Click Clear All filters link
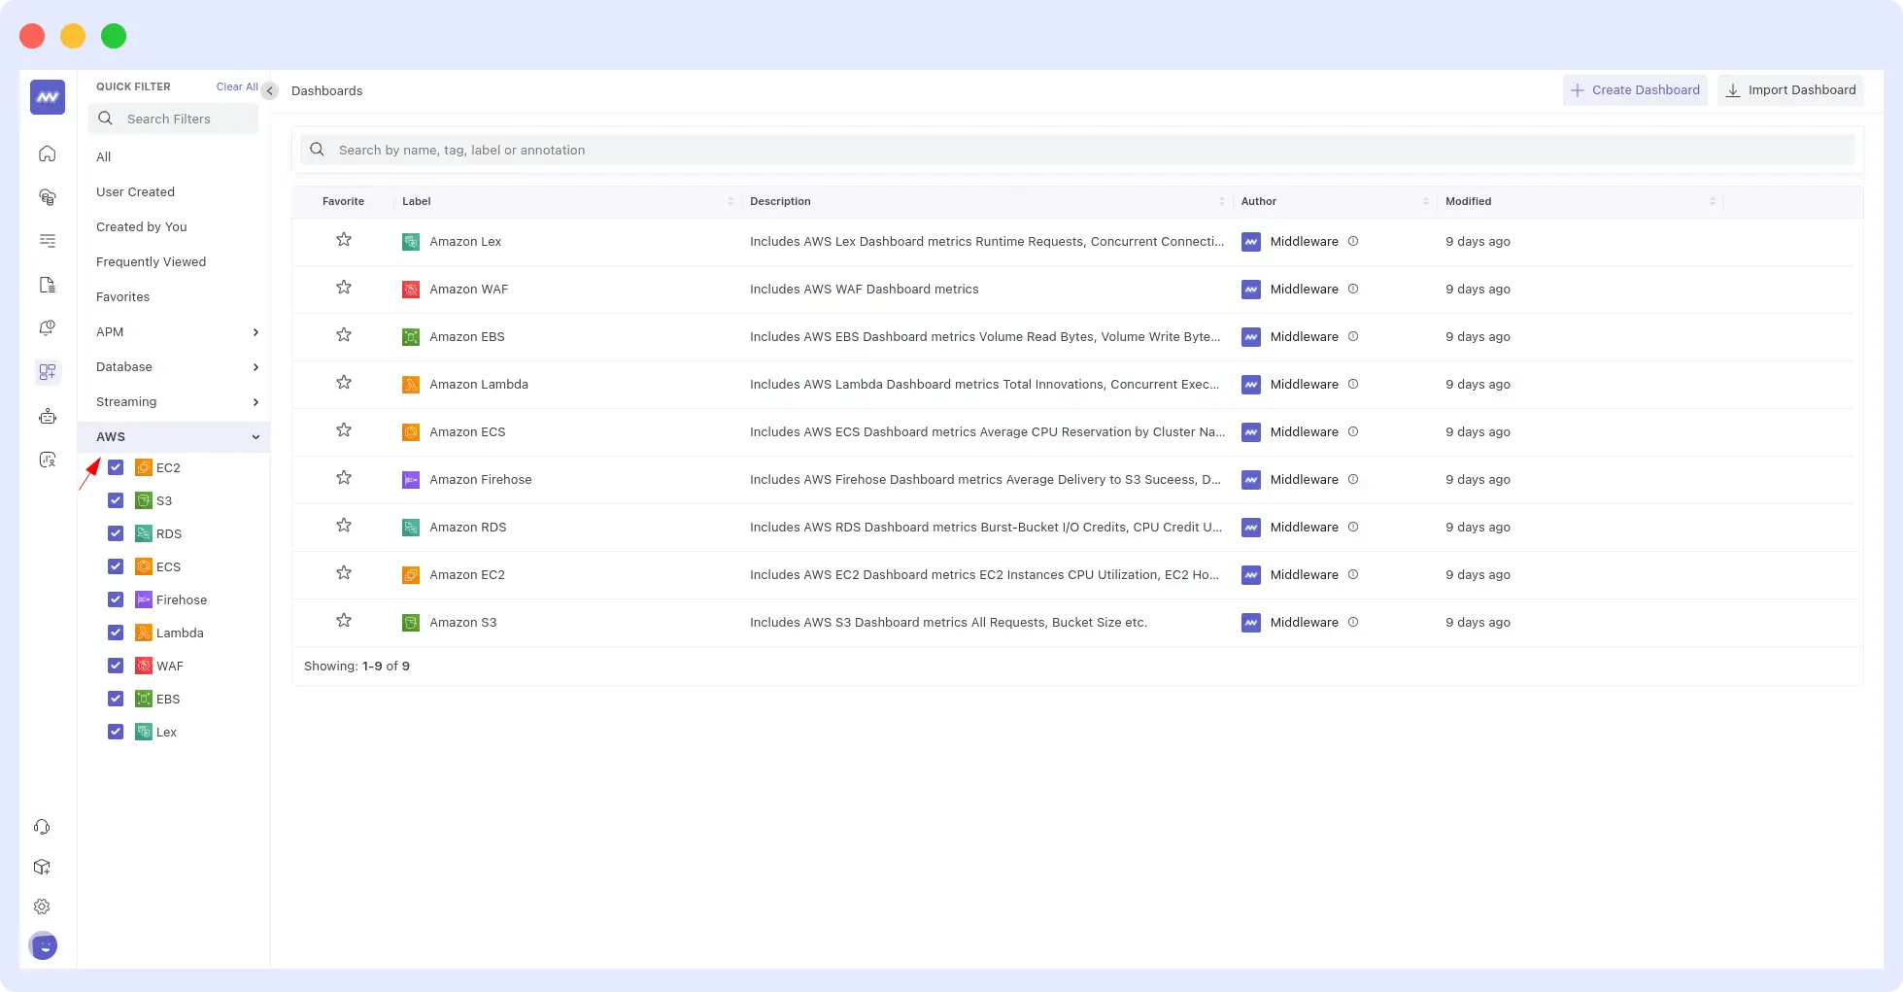 (237, 86)
